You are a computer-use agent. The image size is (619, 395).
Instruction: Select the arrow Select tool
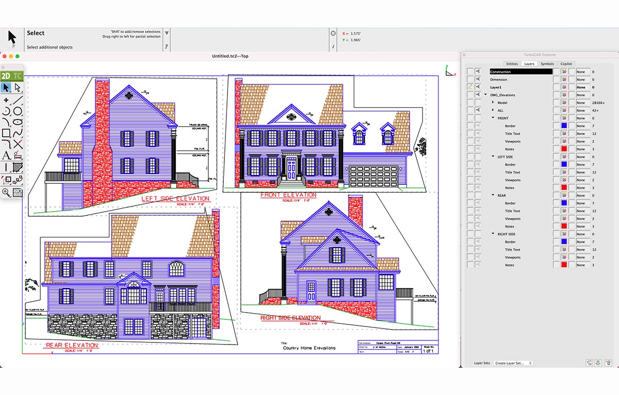(6, 88)
